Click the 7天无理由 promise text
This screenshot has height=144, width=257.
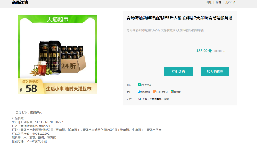point(146,85)
